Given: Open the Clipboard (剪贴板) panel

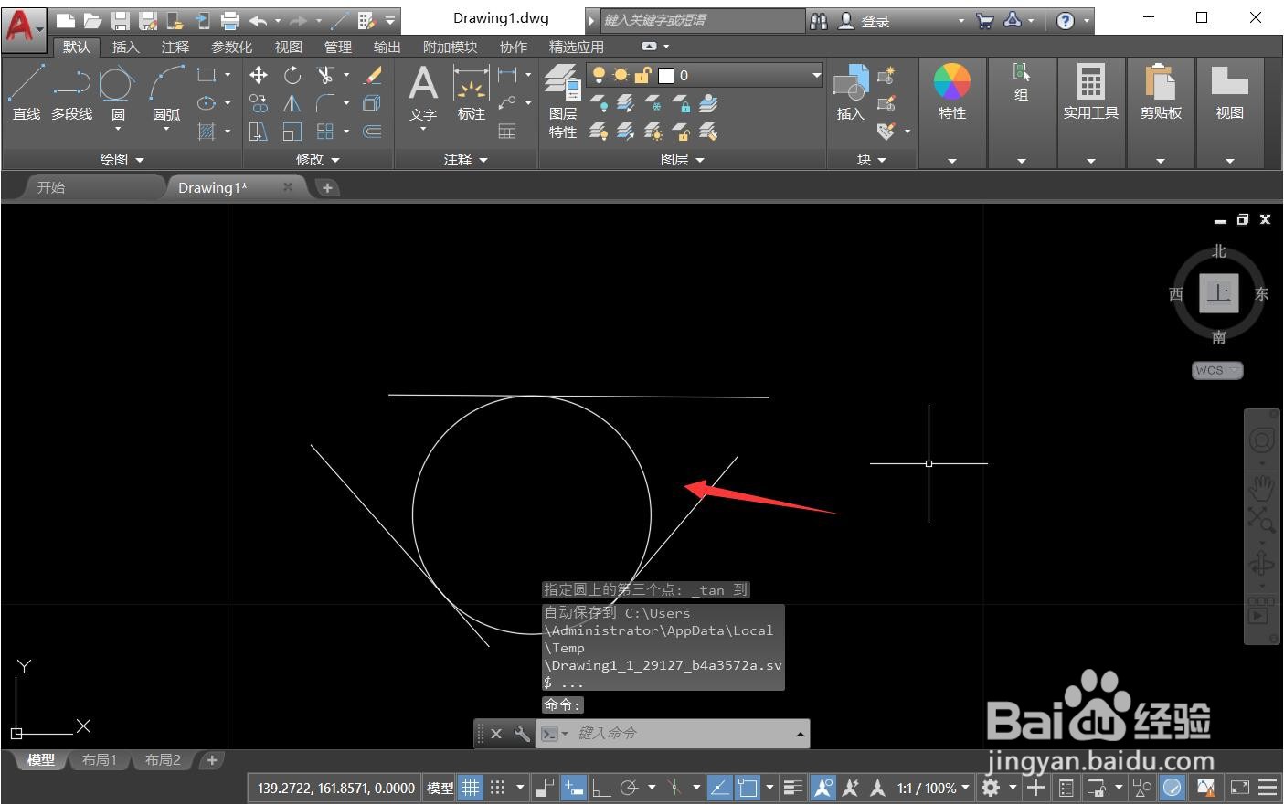Looking at the screenshot, I should (1161, 92).
